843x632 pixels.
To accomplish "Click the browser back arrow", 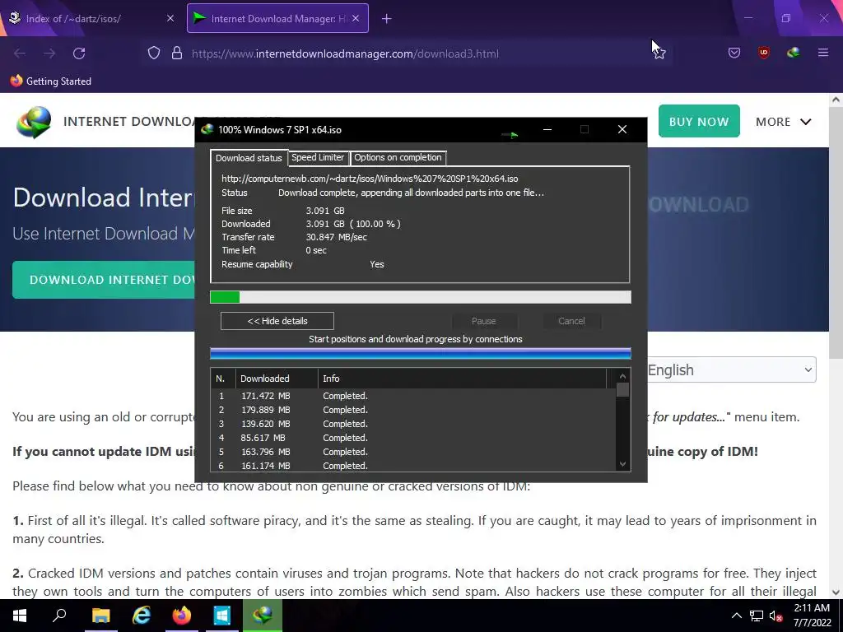I will (20, 53).
